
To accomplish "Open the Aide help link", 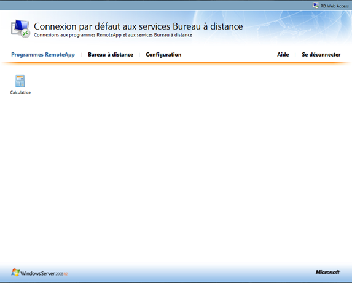I will pyautogui.click(x=283, y=55).
